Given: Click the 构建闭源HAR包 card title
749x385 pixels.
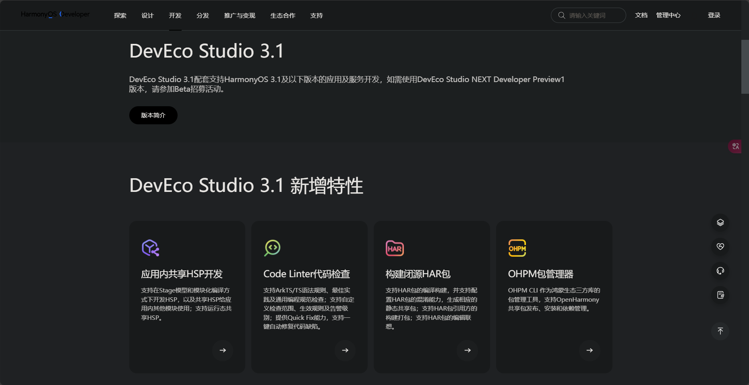Looking at the screenshot, I should [418, 274].
